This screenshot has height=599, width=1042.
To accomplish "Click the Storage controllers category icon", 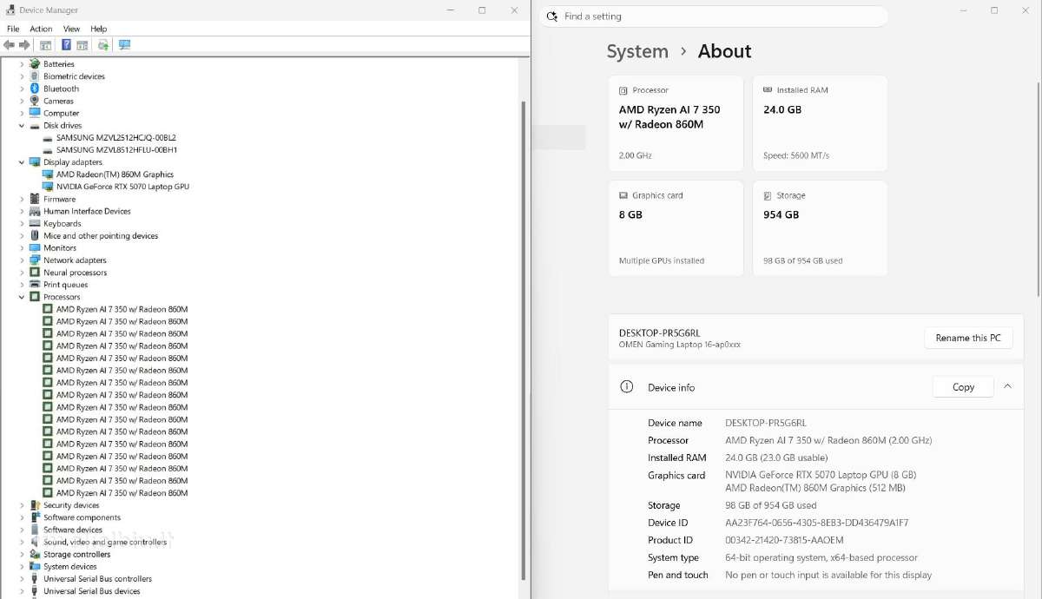I will 35,554.
